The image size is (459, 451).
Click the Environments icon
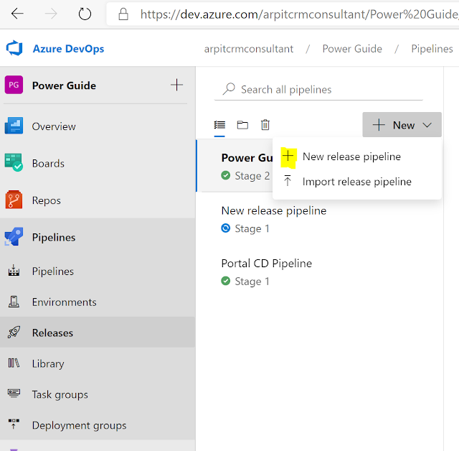point(14,302)
